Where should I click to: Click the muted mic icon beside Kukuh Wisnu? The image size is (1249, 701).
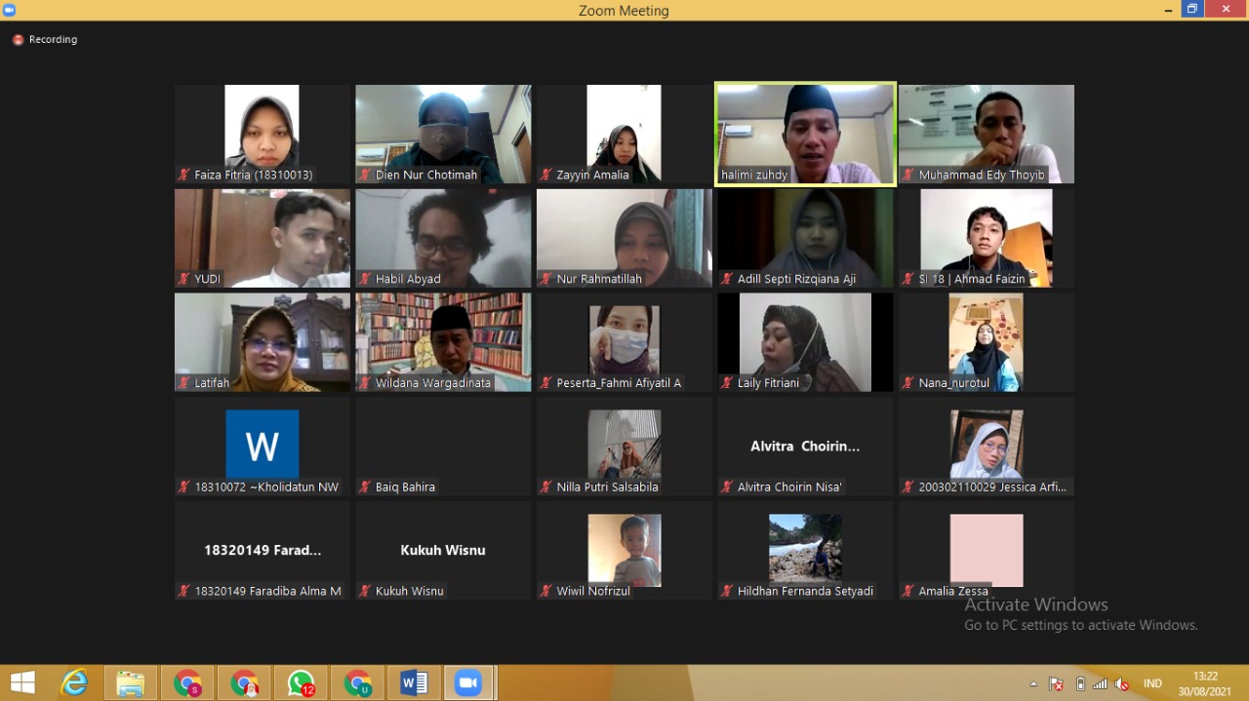click(x=365, y=591)
